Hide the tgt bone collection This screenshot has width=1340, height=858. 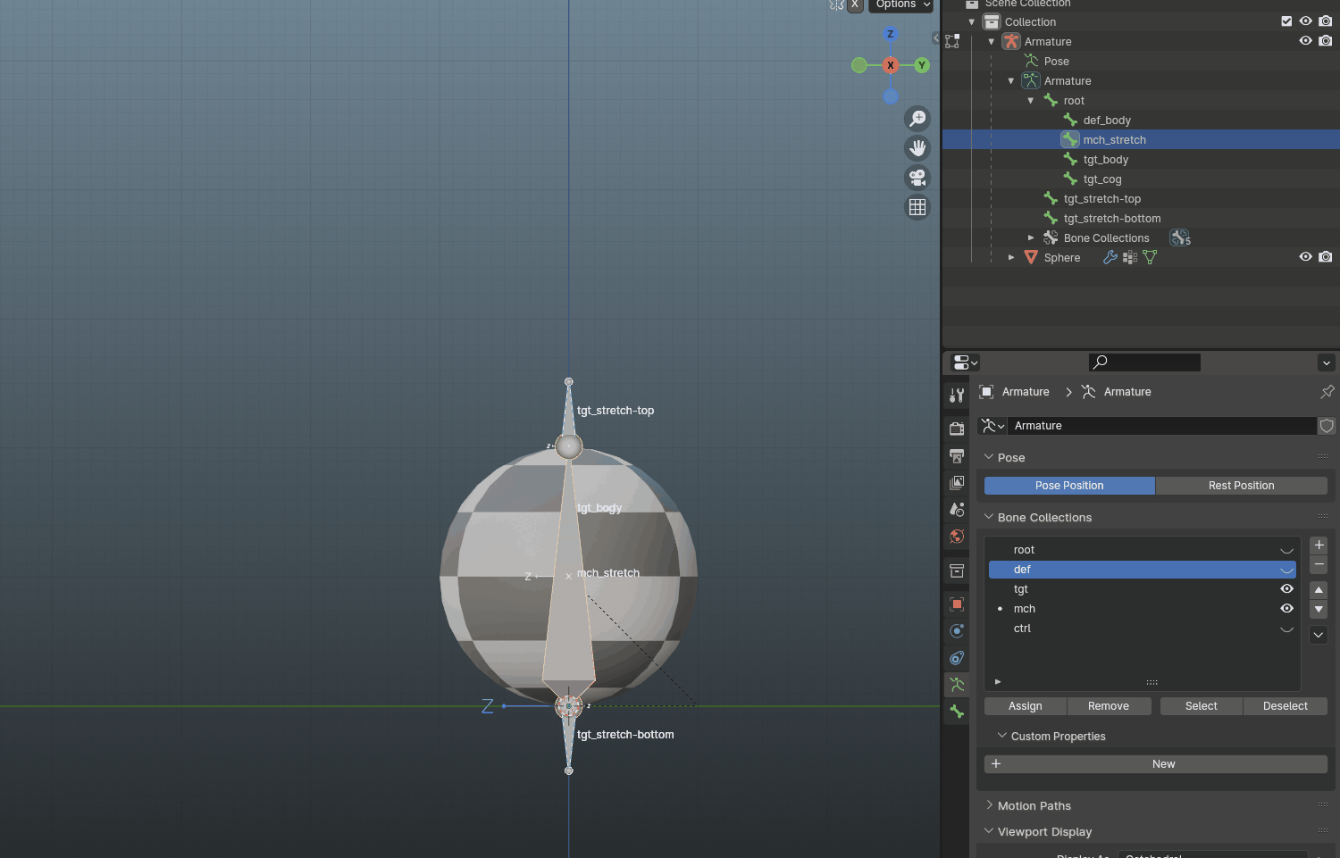1286,589
